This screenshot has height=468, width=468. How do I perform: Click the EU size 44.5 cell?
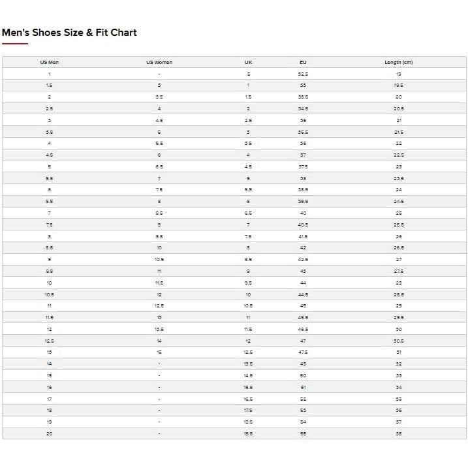(303, 294)
